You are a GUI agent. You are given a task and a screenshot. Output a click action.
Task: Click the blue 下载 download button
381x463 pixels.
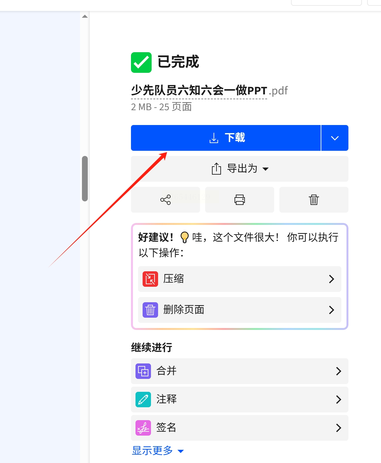tap(226, 138)
